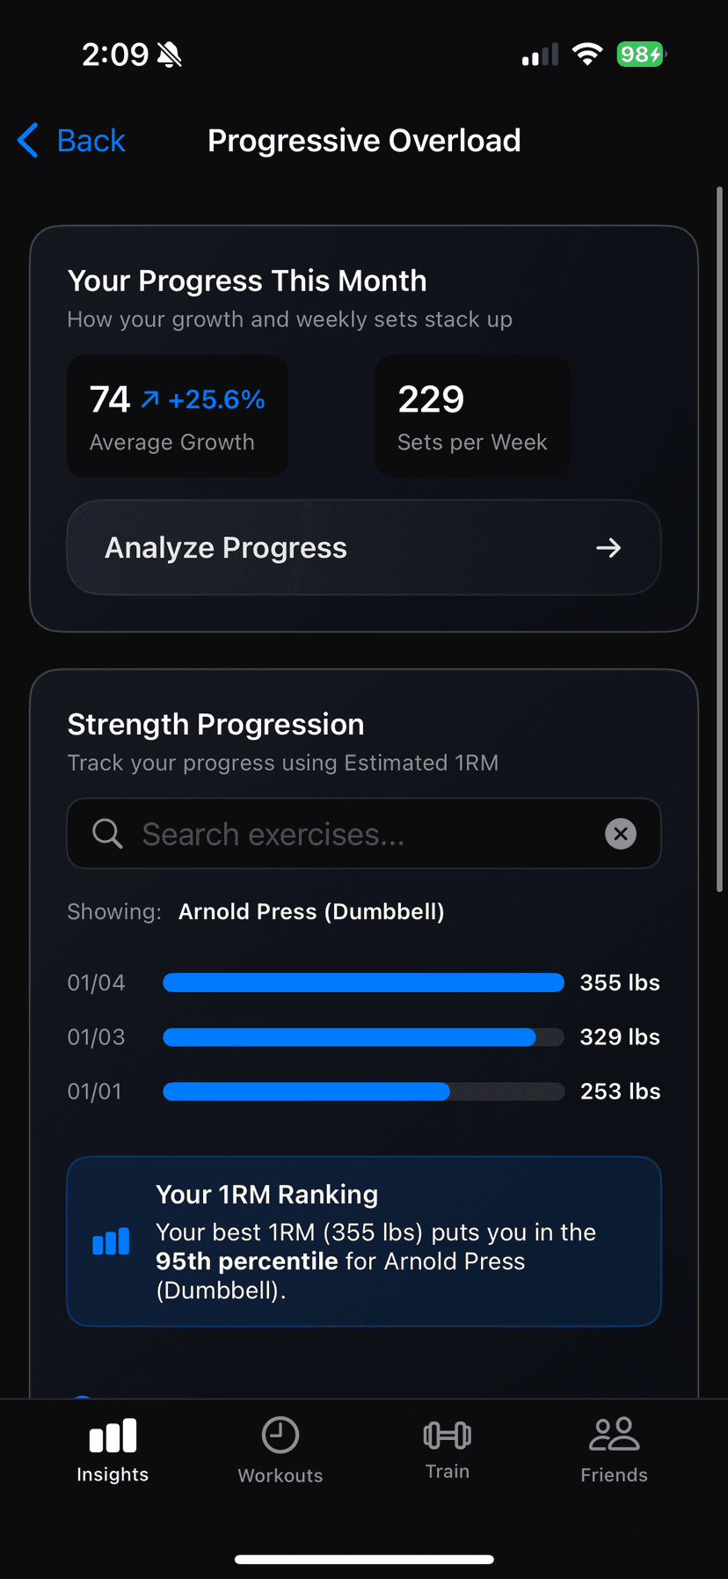Click the magnifying glass search icon
Viewport: 728px width, 1579px height.
tap(106, 833)
